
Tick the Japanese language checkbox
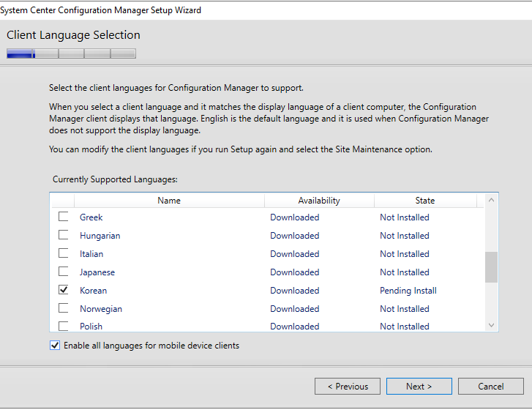point(64,272)
